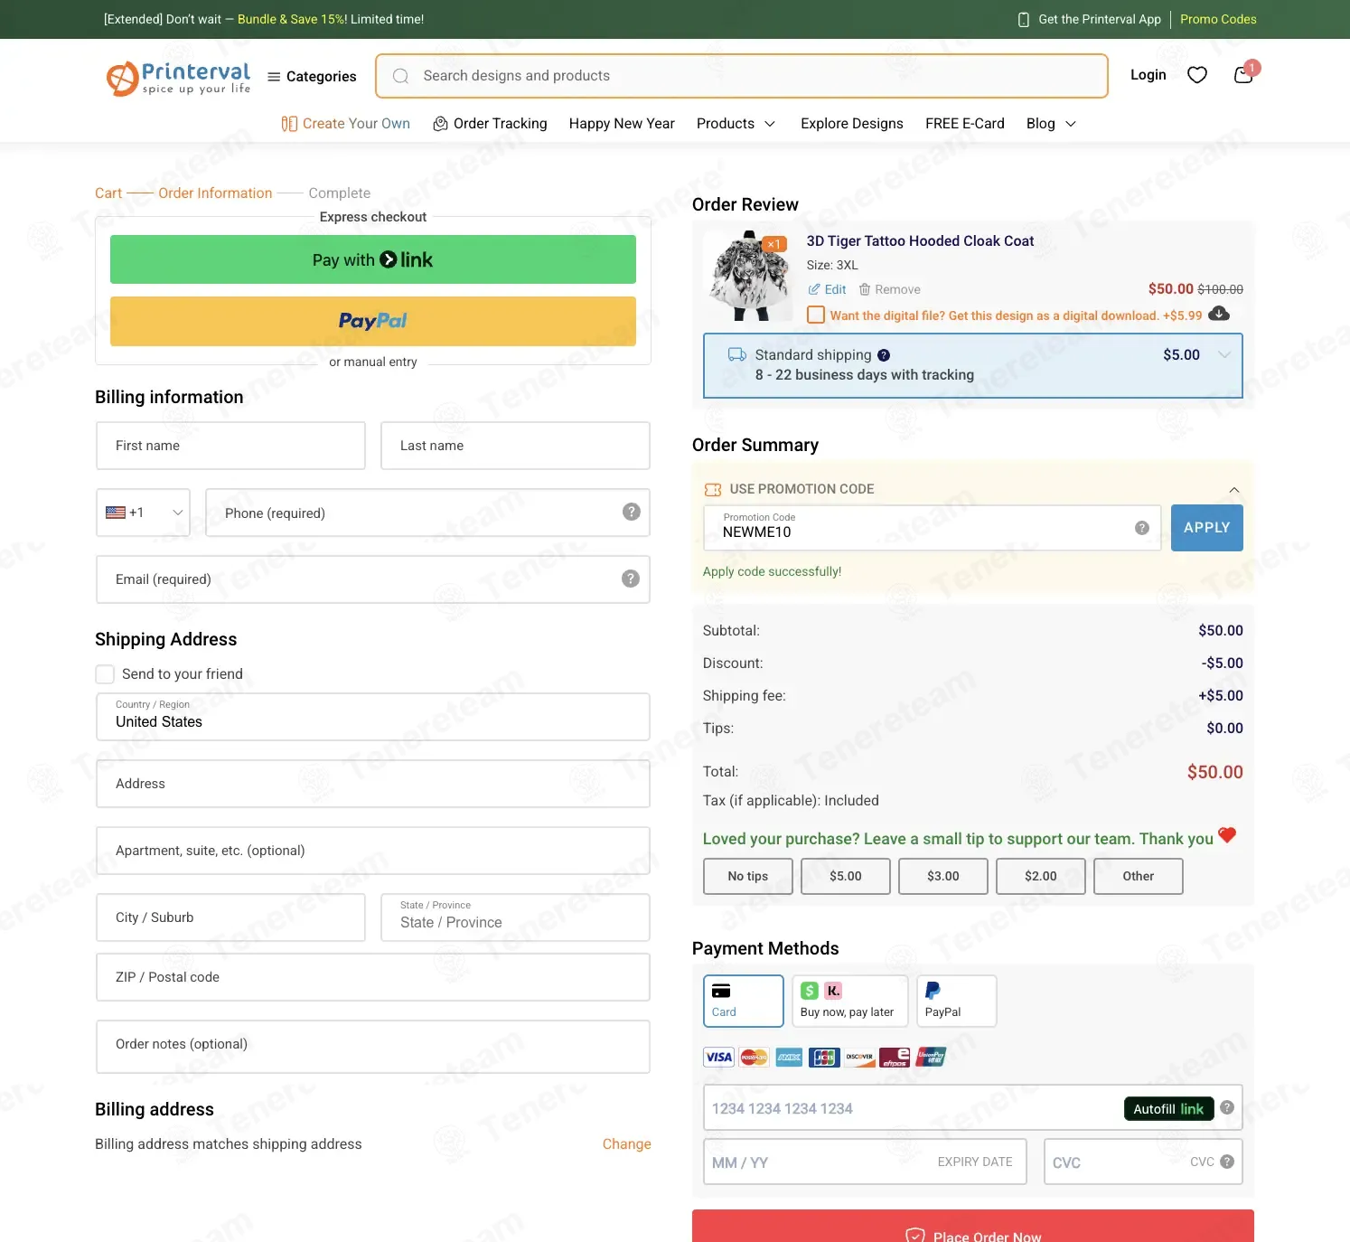Click the Printerval logo
The height and width of the screenshot is (1242, 1350).
coord(179,78)
